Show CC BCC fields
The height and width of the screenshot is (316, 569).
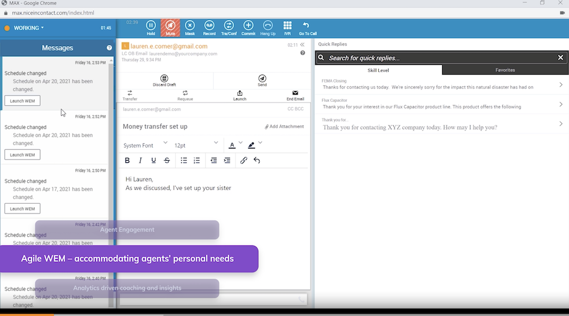click(x=295, y=109)
